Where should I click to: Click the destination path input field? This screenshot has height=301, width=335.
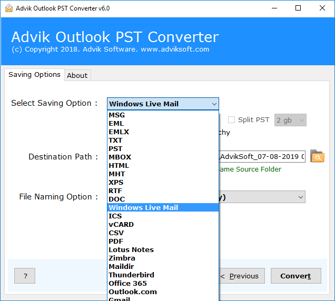(x=262, y=156)
